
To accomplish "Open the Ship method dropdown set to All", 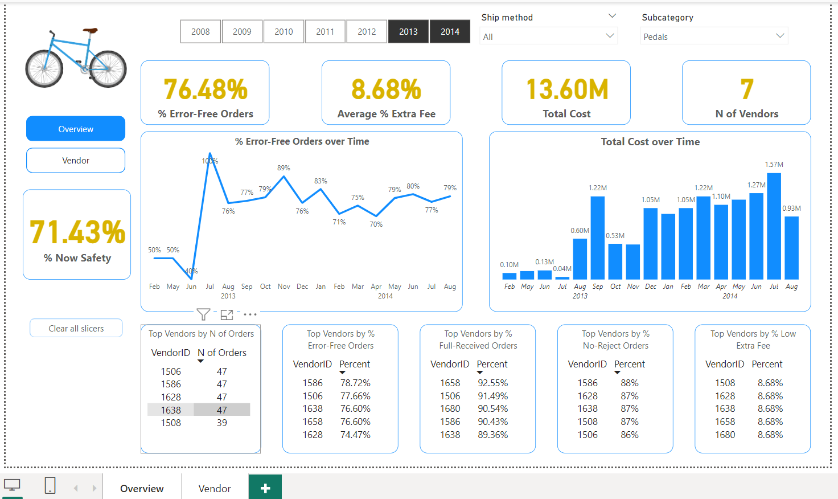I will click(549, 36).
